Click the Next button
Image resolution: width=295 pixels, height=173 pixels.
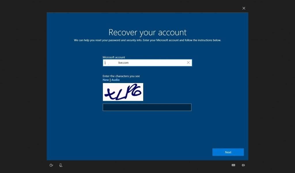coord(228,152)
